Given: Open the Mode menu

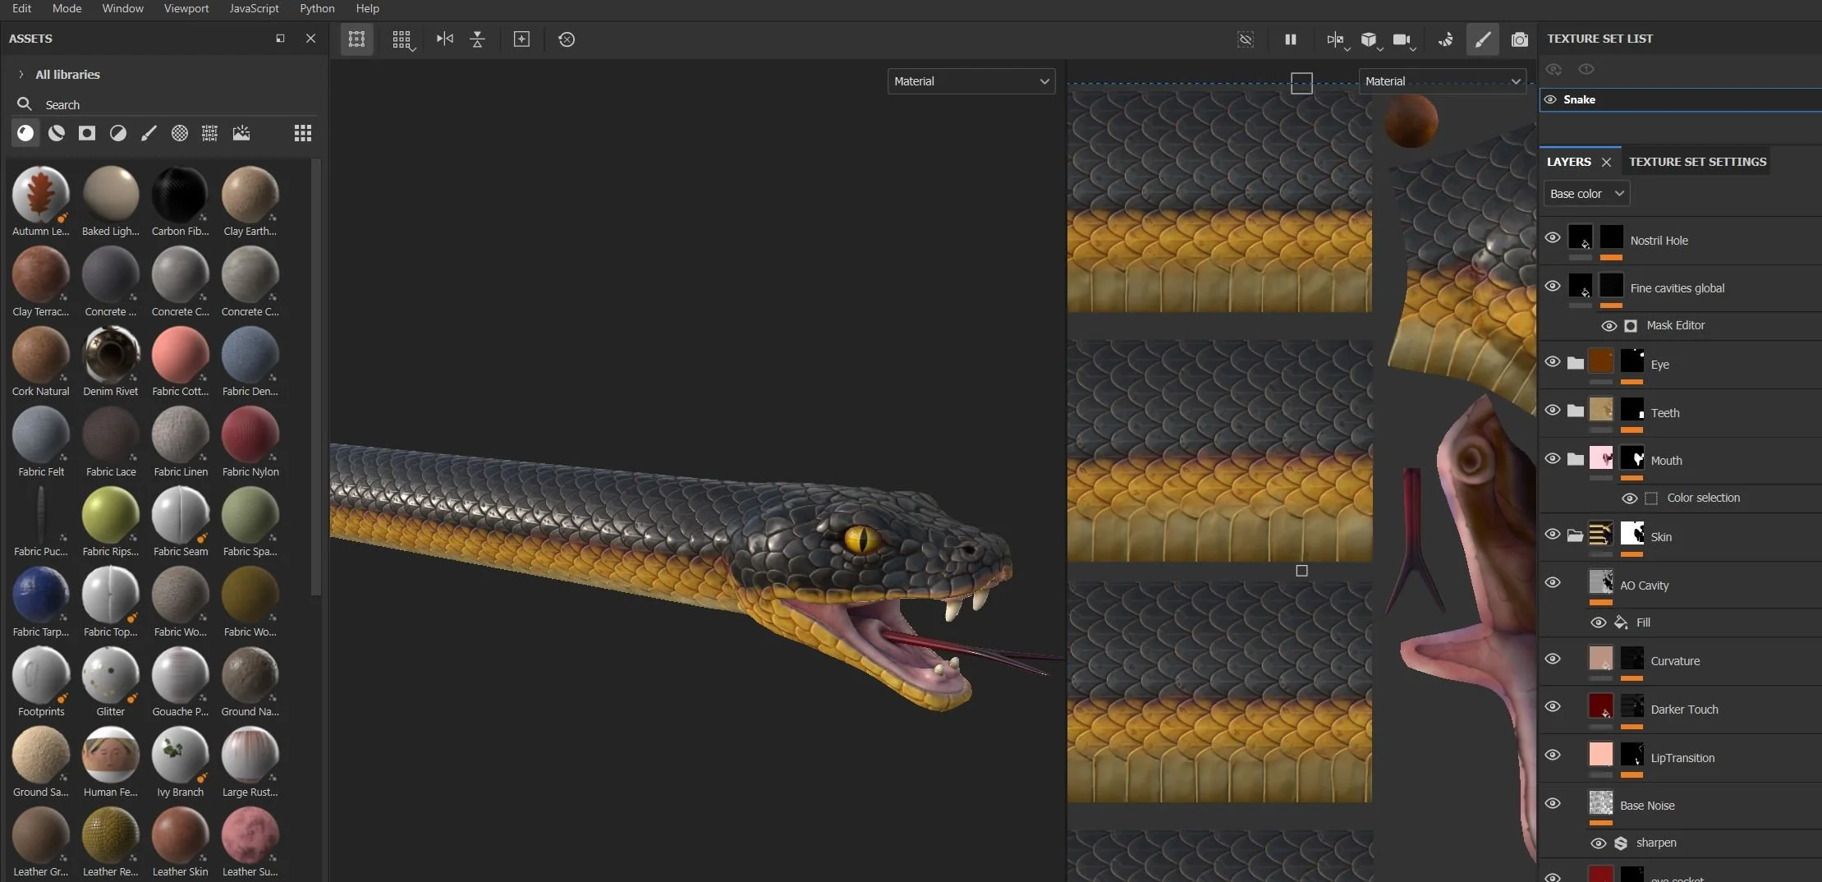Looking at the screenshot, I should coord(67,8).
